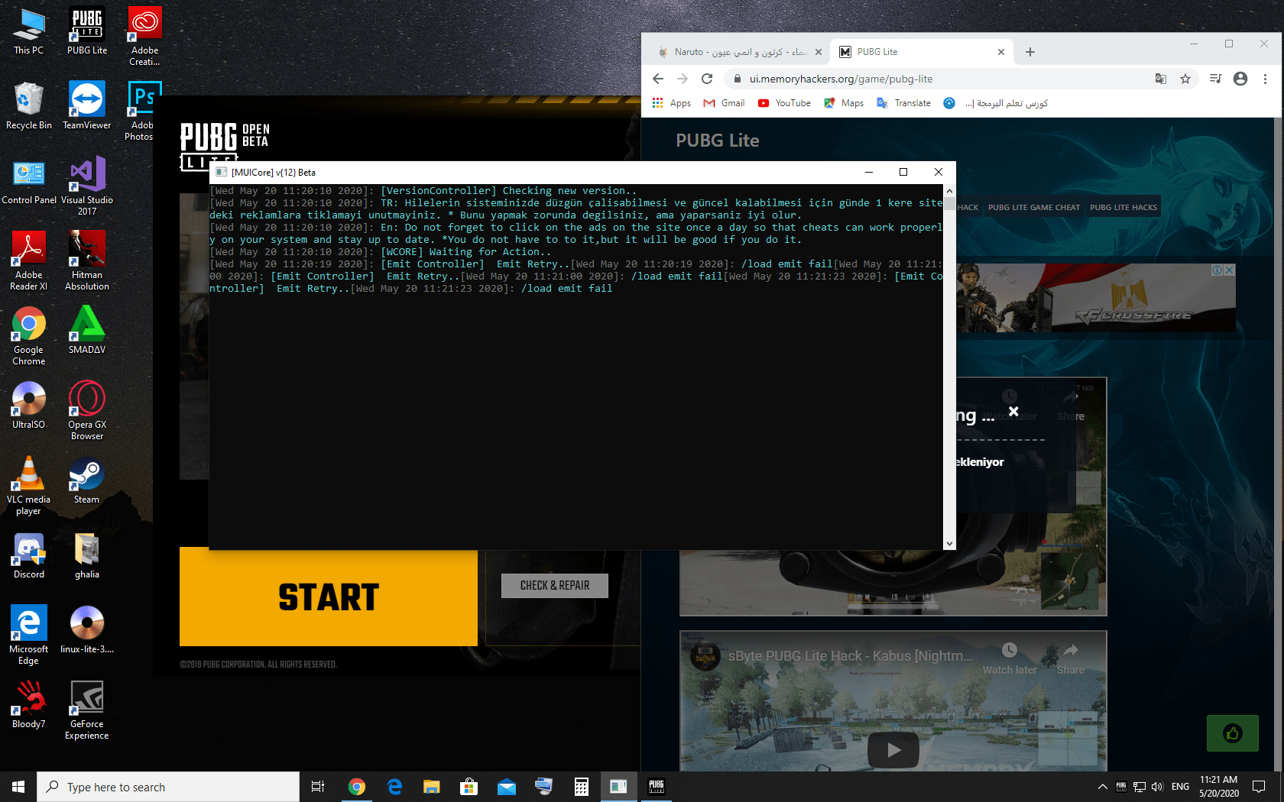Viewport: 1284px width, 802px height.
Task: Click Watch later on sByte video
Action: point(1010,658)
